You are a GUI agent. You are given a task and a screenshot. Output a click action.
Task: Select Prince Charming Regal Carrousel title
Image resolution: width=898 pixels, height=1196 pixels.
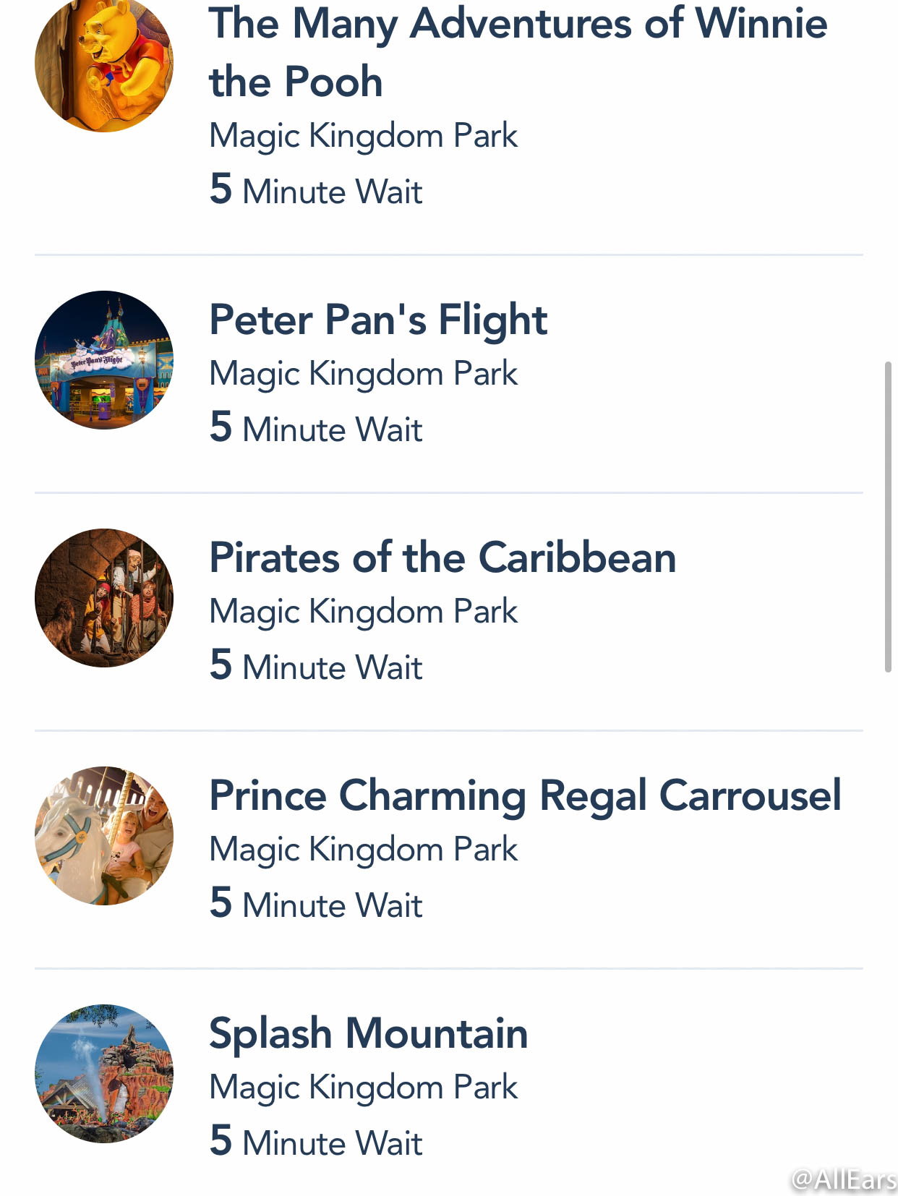click(x=526, y=797)
